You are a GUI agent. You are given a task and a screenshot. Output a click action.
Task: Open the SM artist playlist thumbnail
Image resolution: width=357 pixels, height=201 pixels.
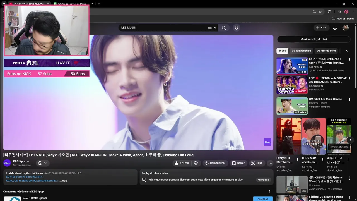[292, 106]
